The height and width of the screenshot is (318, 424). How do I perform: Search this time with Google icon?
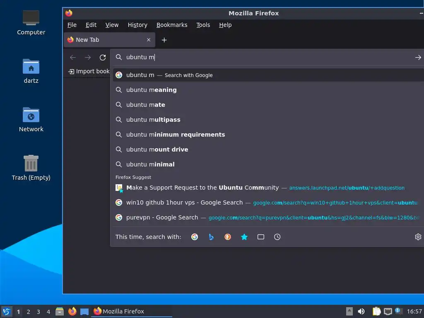coord(195,237)
